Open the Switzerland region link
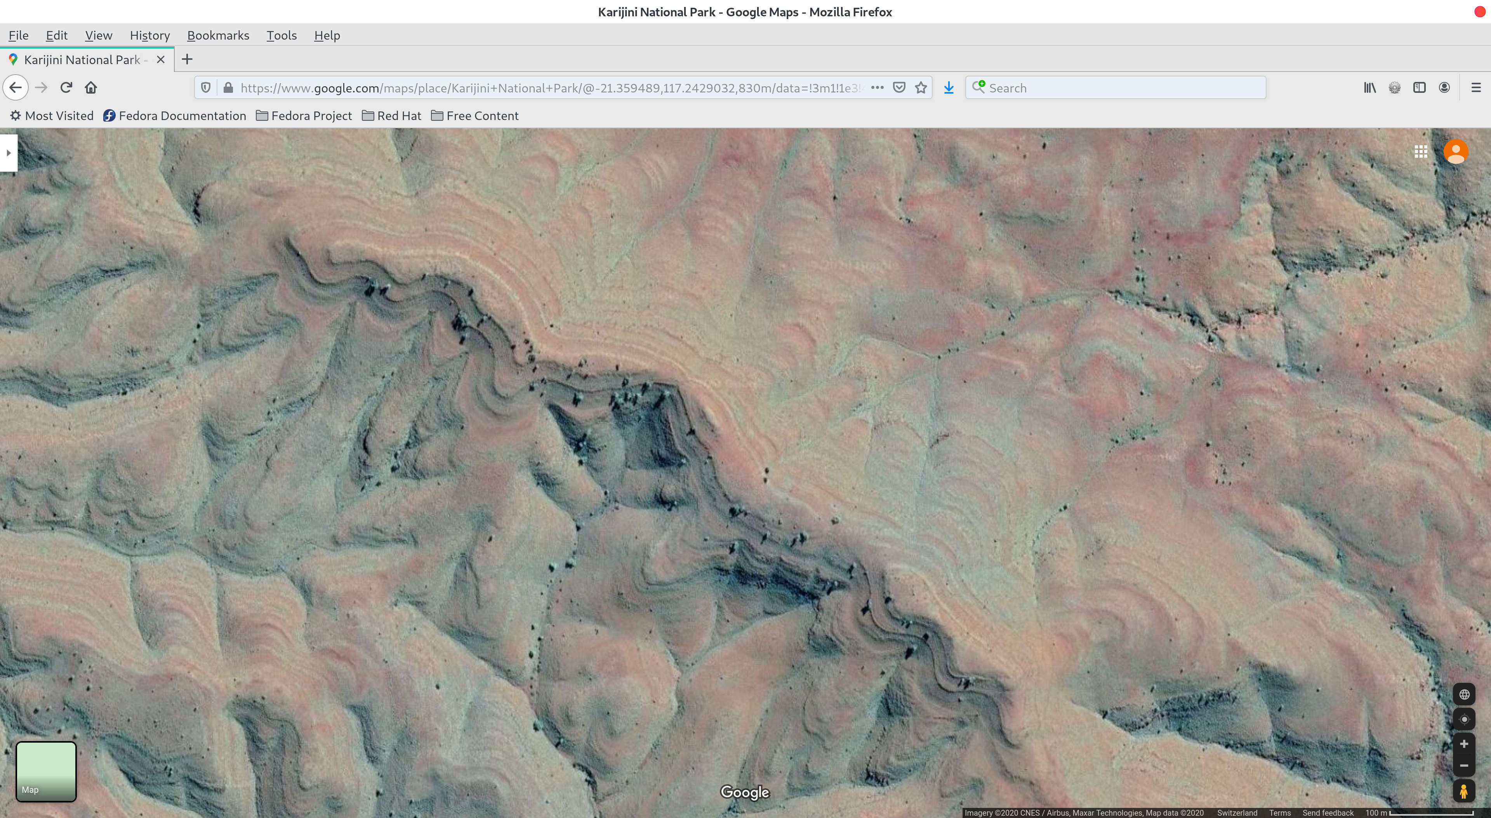This screenshot has width=1491, height=818. point(1237,813)
